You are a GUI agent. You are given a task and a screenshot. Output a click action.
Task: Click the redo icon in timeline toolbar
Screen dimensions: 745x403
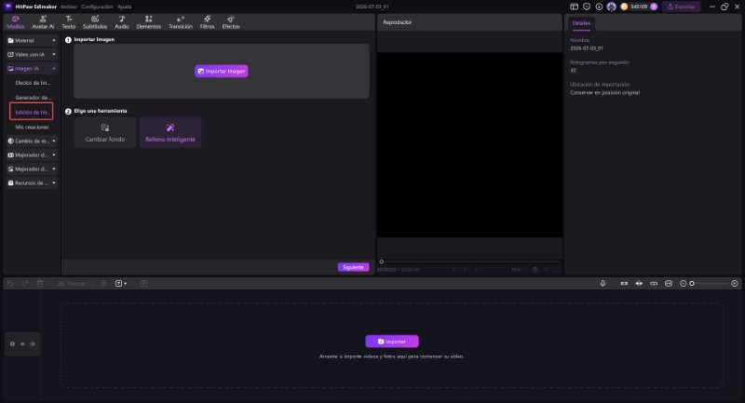[25, 283]
